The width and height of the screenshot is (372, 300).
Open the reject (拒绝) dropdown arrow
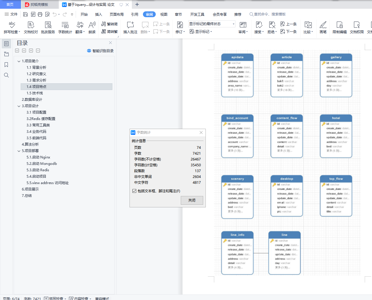point(276,32)
